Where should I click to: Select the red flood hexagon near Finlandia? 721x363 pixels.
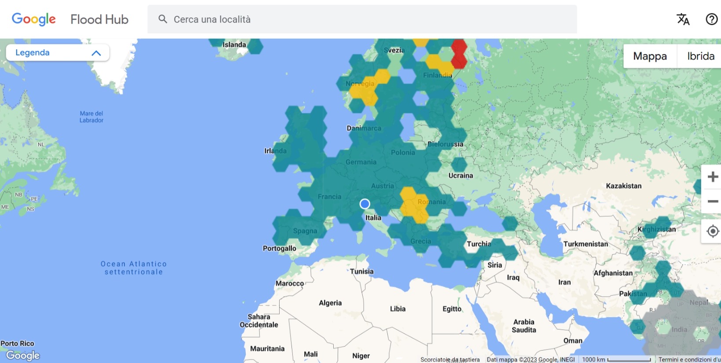pos(459,54)
